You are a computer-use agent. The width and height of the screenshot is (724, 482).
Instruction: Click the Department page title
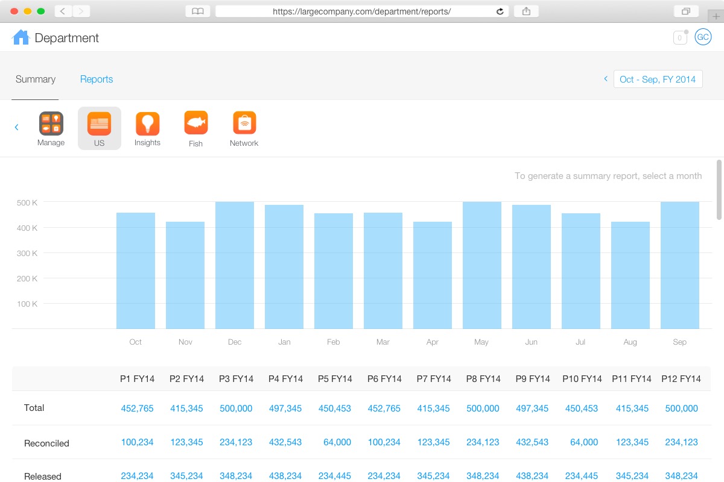tap(67, 38)
